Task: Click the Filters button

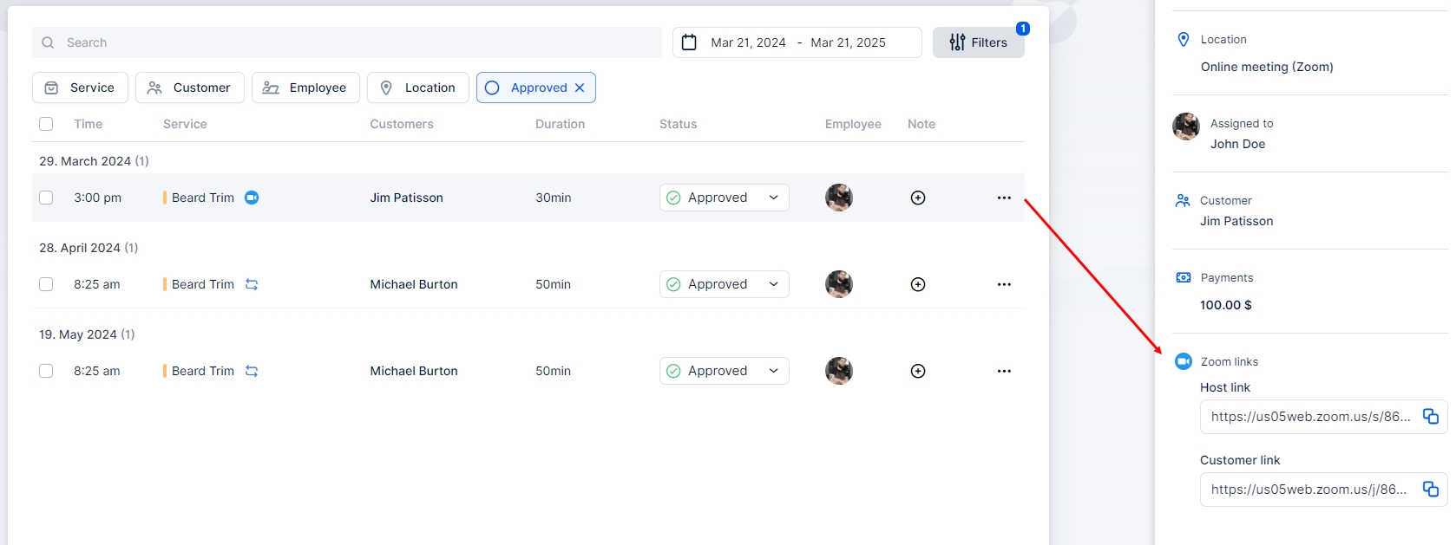Action: pyautogui.click(x=978, y=42)
